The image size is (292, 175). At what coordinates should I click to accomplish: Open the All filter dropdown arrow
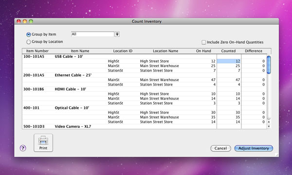117,34
